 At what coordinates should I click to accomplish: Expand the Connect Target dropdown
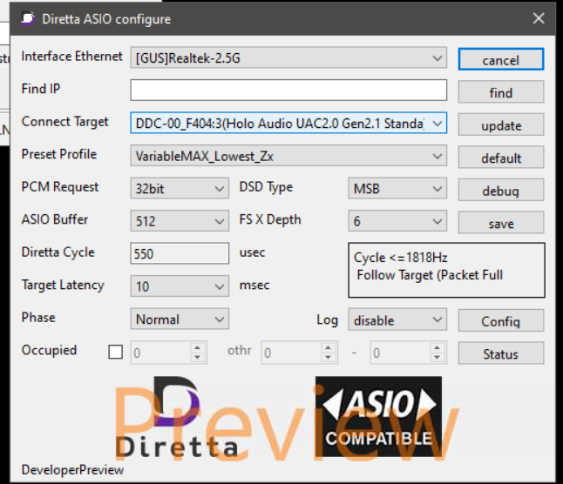(288, 124)
